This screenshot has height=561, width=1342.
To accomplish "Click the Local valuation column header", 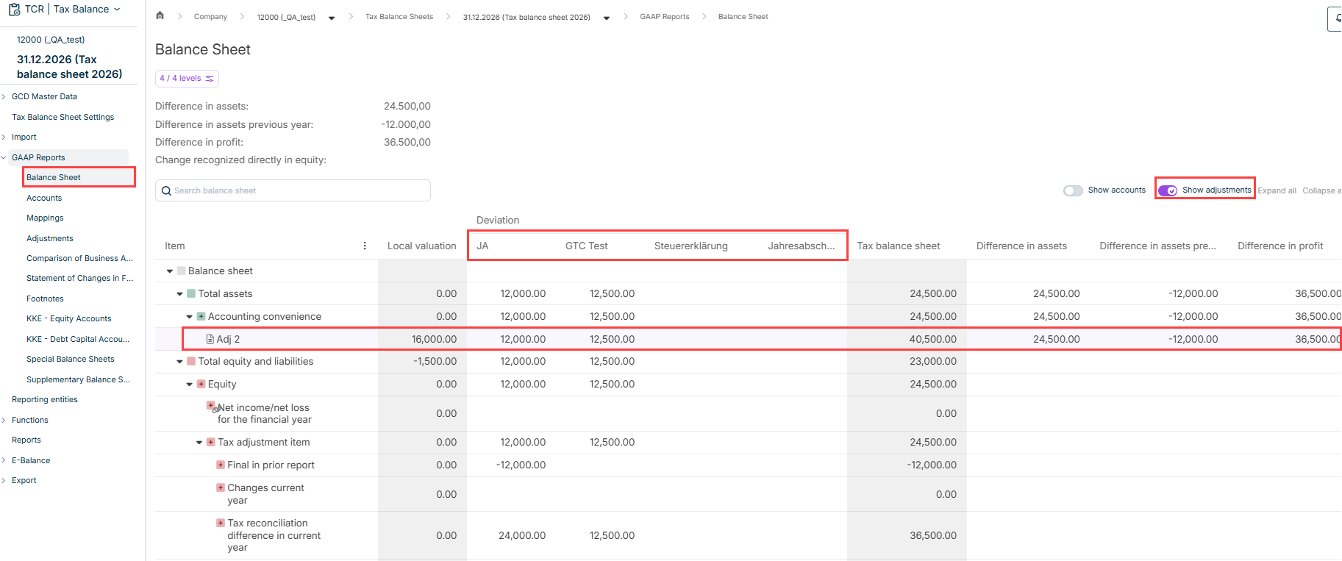I will click(x=422, y=246).
